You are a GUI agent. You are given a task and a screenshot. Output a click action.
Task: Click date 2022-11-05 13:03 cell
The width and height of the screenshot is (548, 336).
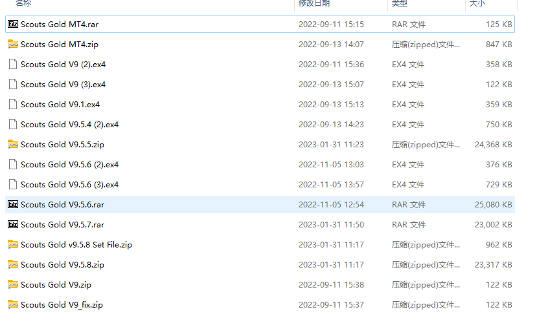(x=331, y=165)
